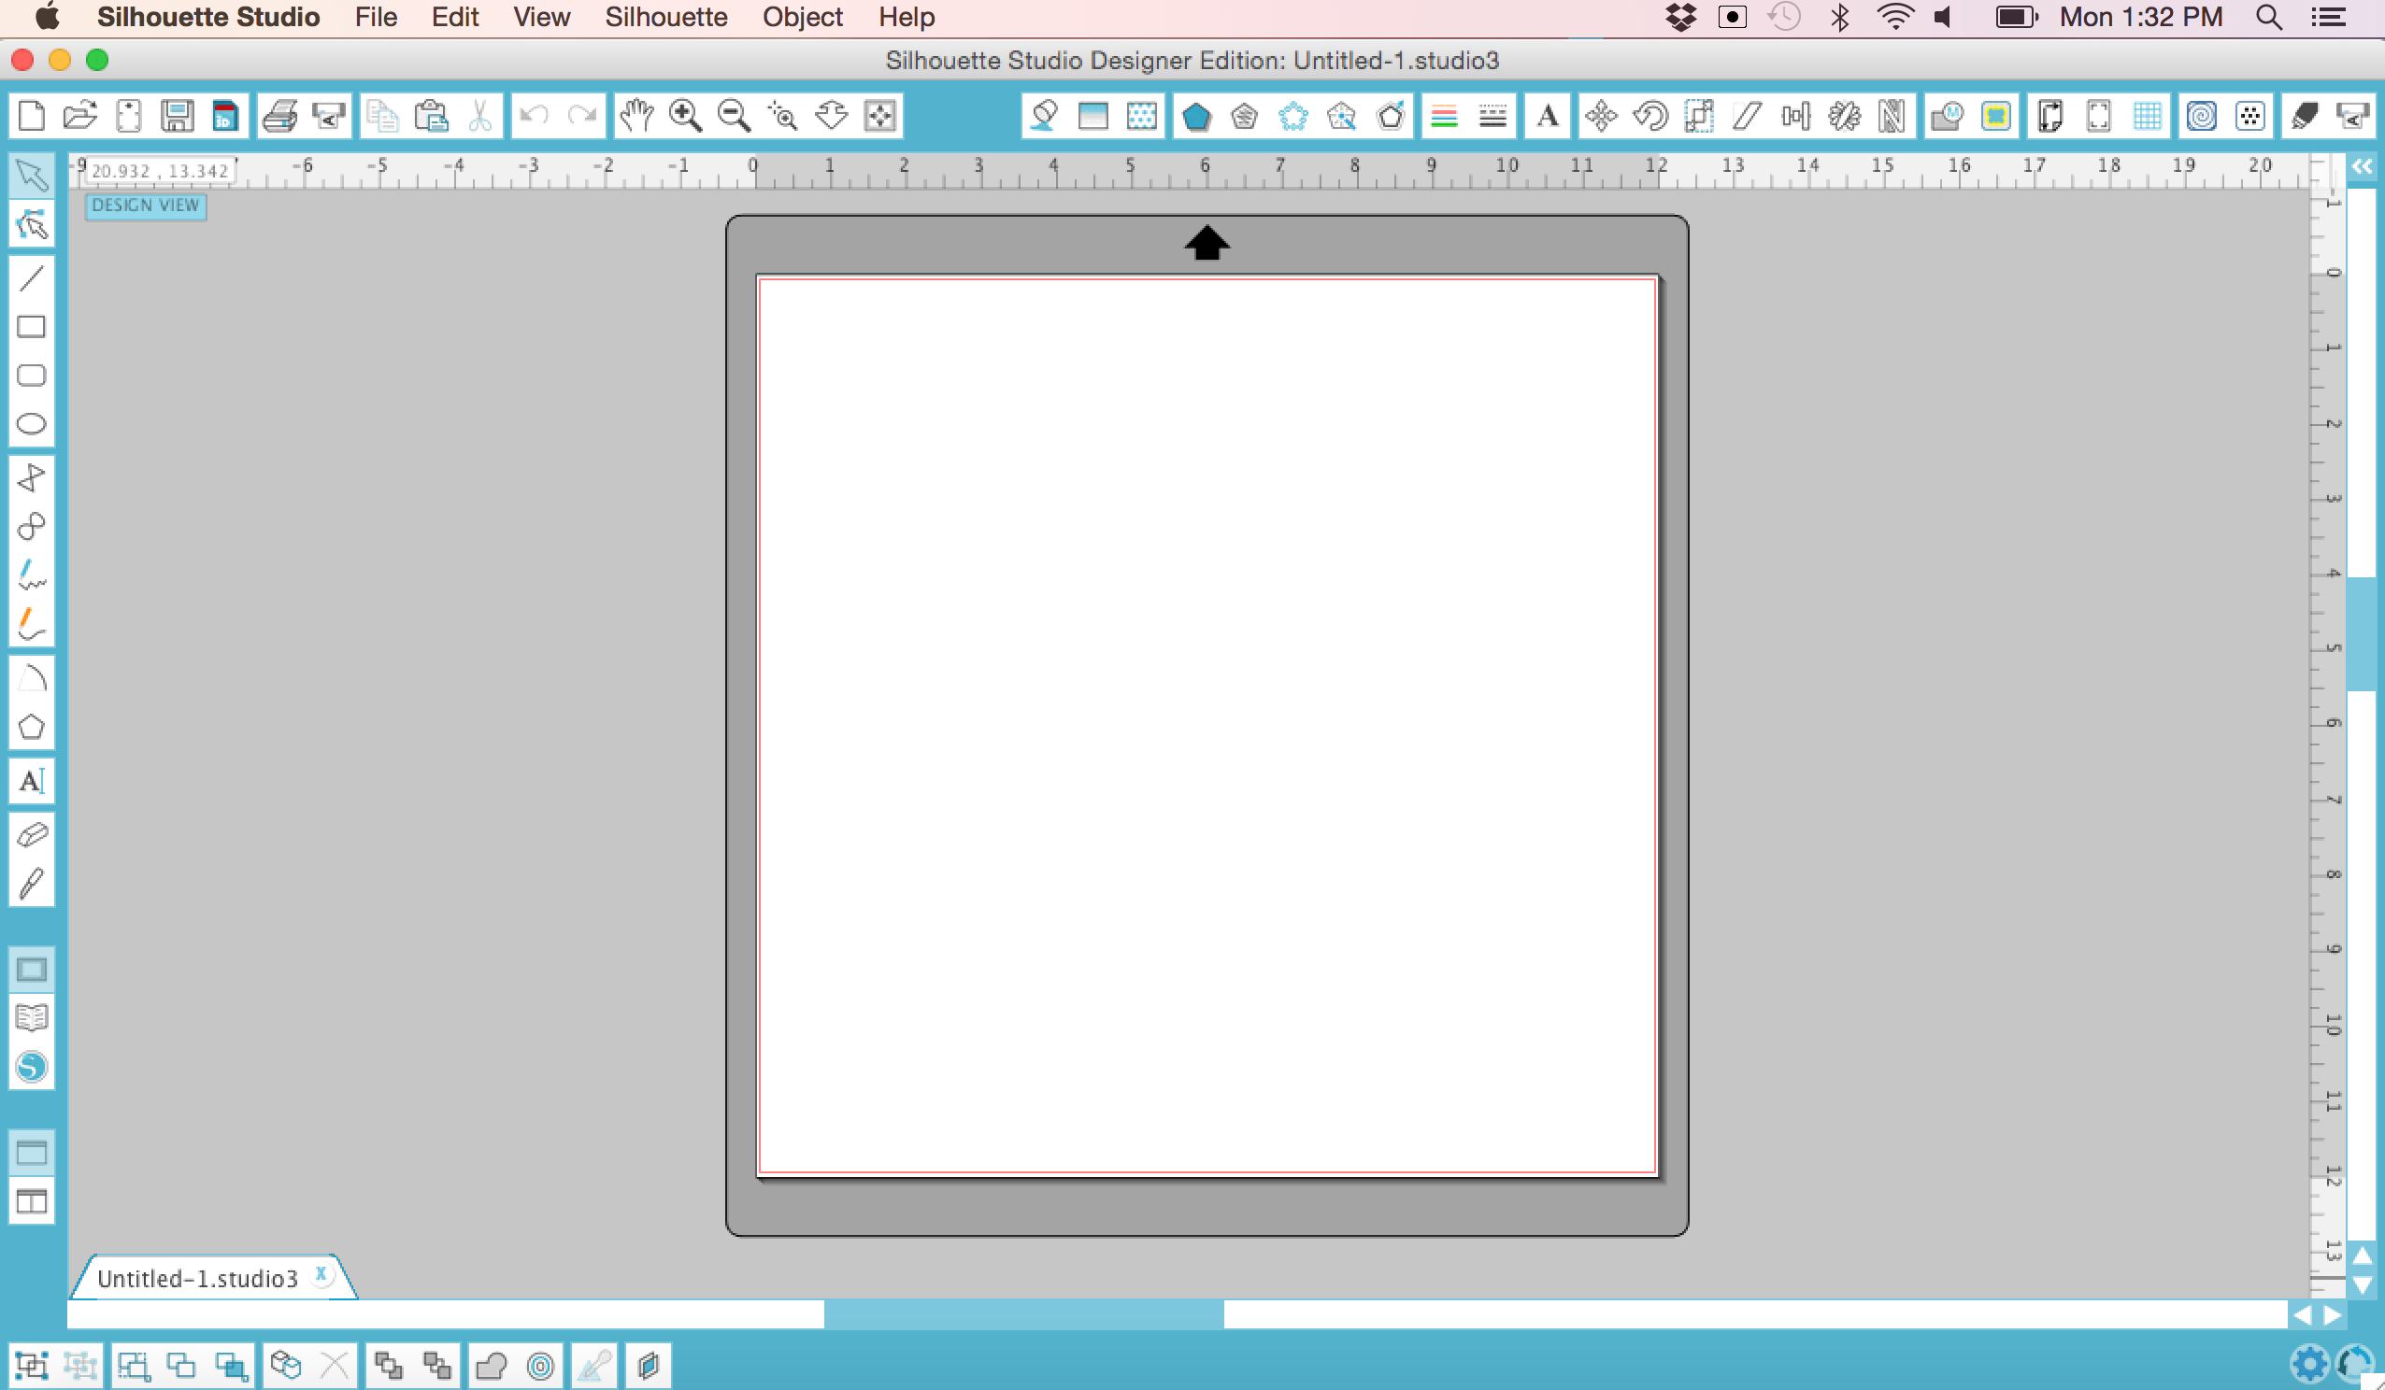Click the Redo arrow
This screenshot has height=1390, width=2385.
pos(582,116)
